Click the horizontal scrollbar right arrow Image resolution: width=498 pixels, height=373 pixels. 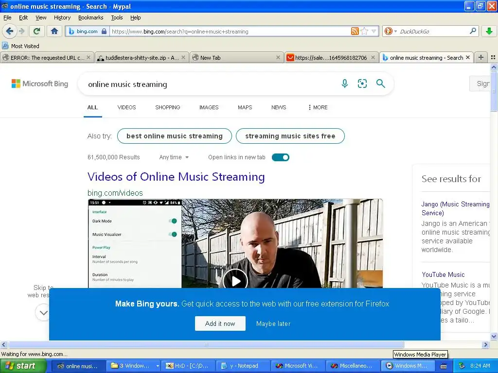[x=485, y=344]
